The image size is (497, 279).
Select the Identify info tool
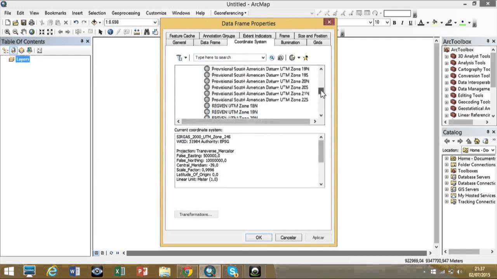coord(110,32)
